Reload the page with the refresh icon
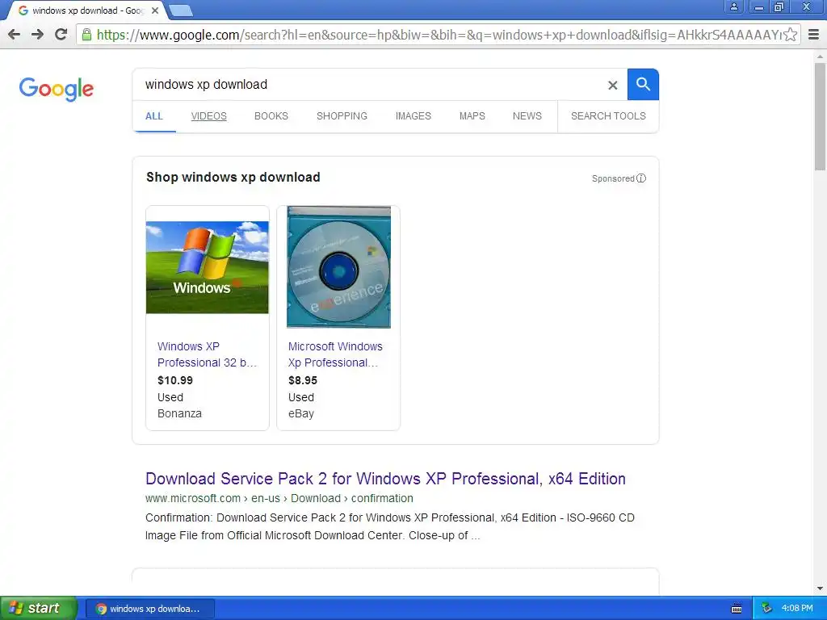Image resolution: width=827 pixels, height=620 pixels. pyautogui.click(x=61, y=35)
